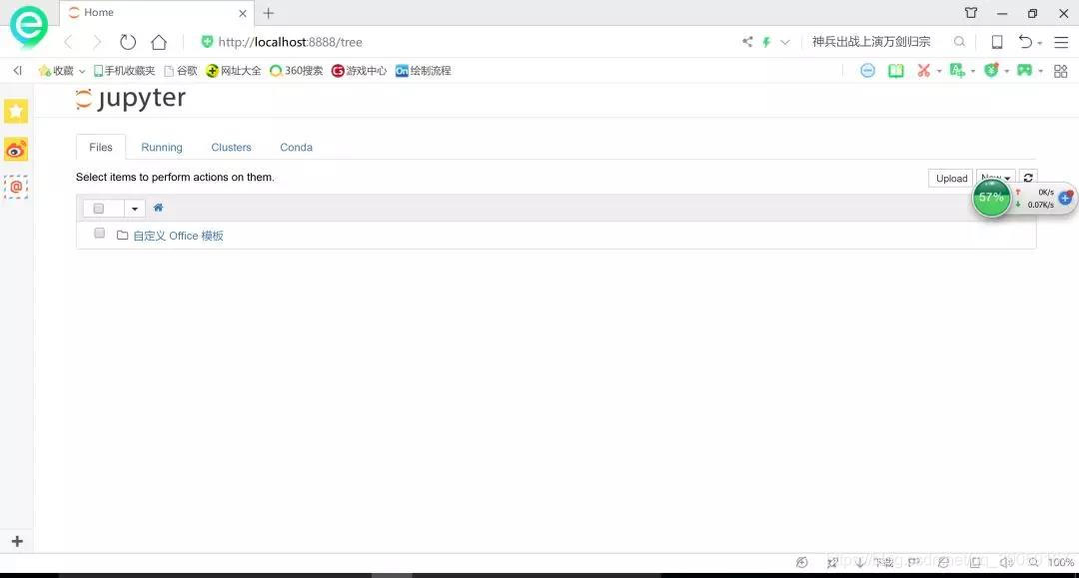Click the blue plus on floating speed widget
1079x578 pixels.
1065,198
